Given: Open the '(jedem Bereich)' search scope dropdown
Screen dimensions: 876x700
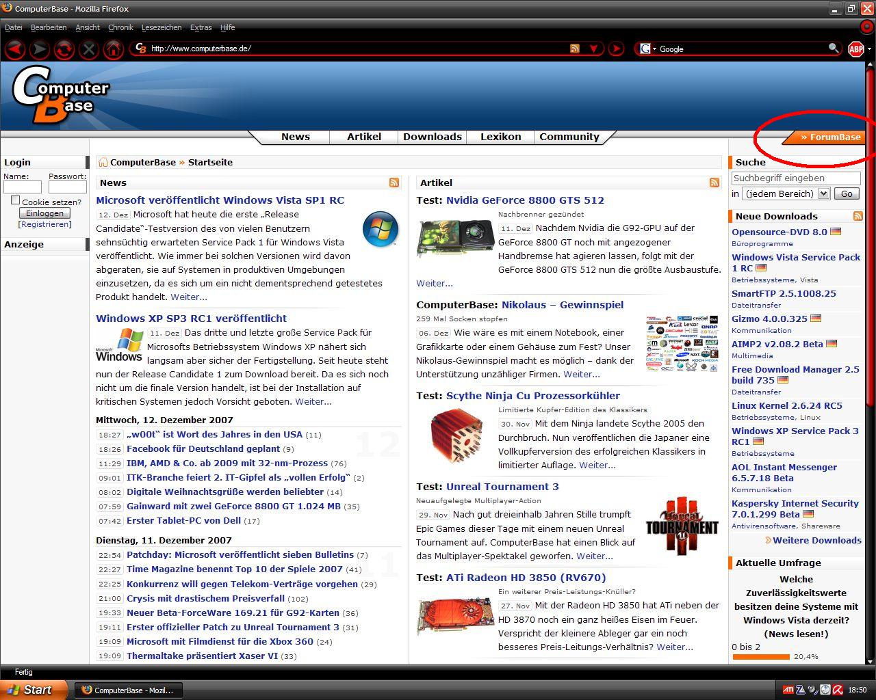Looking at the screenshot, I should click(x=786, y=193).
